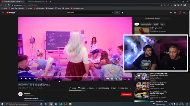Create a clip with CLIP button
Viewport: 190px width, 106px height.
(113, 88)
